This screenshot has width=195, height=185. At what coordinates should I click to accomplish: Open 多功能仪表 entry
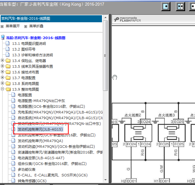coord(27,169)
